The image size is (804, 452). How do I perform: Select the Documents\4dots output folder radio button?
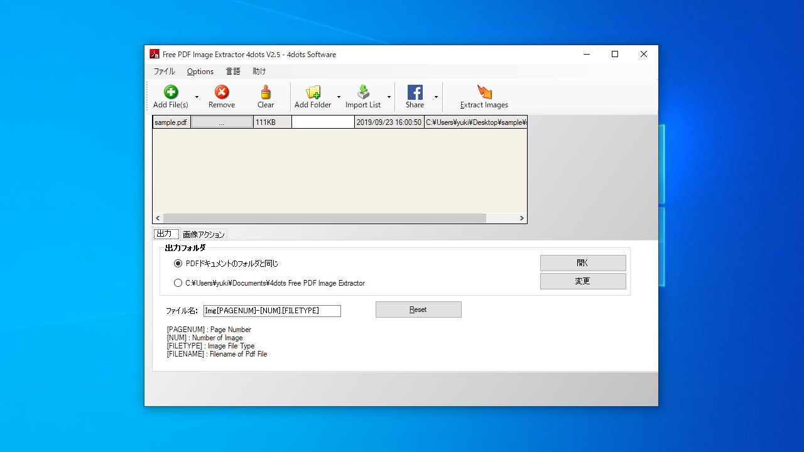click(x=178, y=283)
